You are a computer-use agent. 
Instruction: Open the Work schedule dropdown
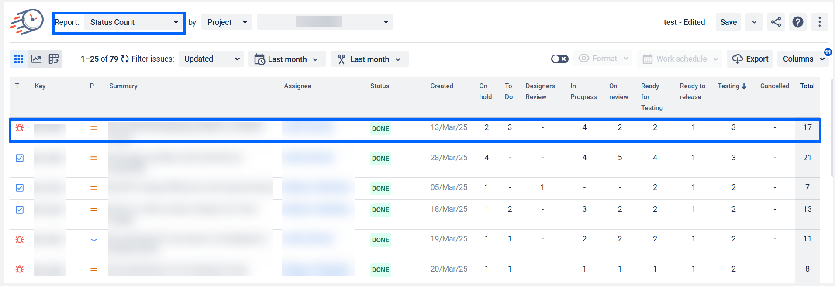680,59
